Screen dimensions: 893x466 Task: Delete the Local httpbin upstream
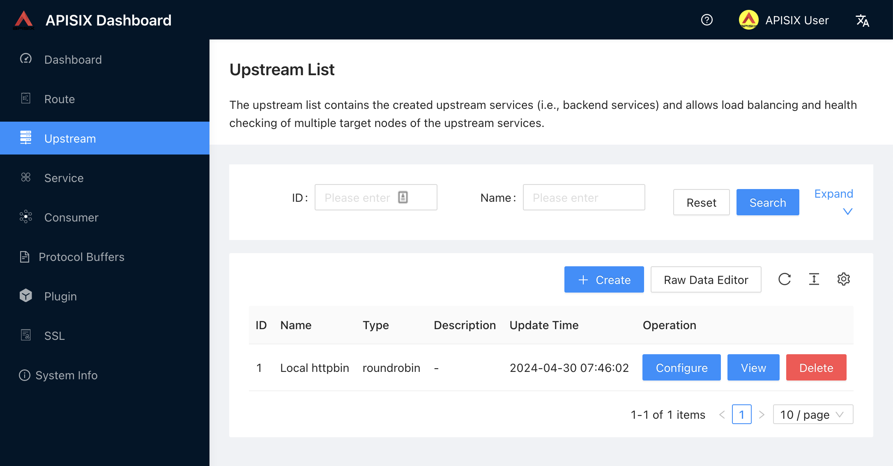(816, 367)
